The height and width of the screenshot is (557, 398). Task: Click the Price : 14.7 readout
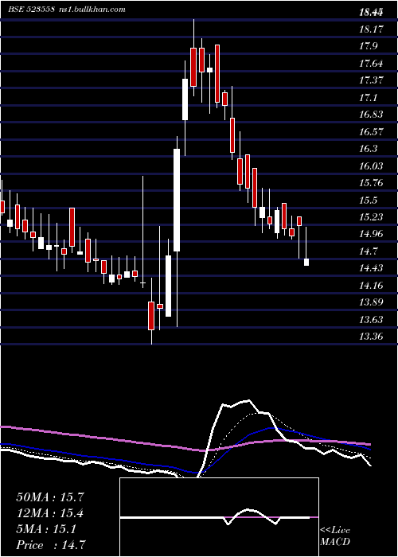coord(51,545)
